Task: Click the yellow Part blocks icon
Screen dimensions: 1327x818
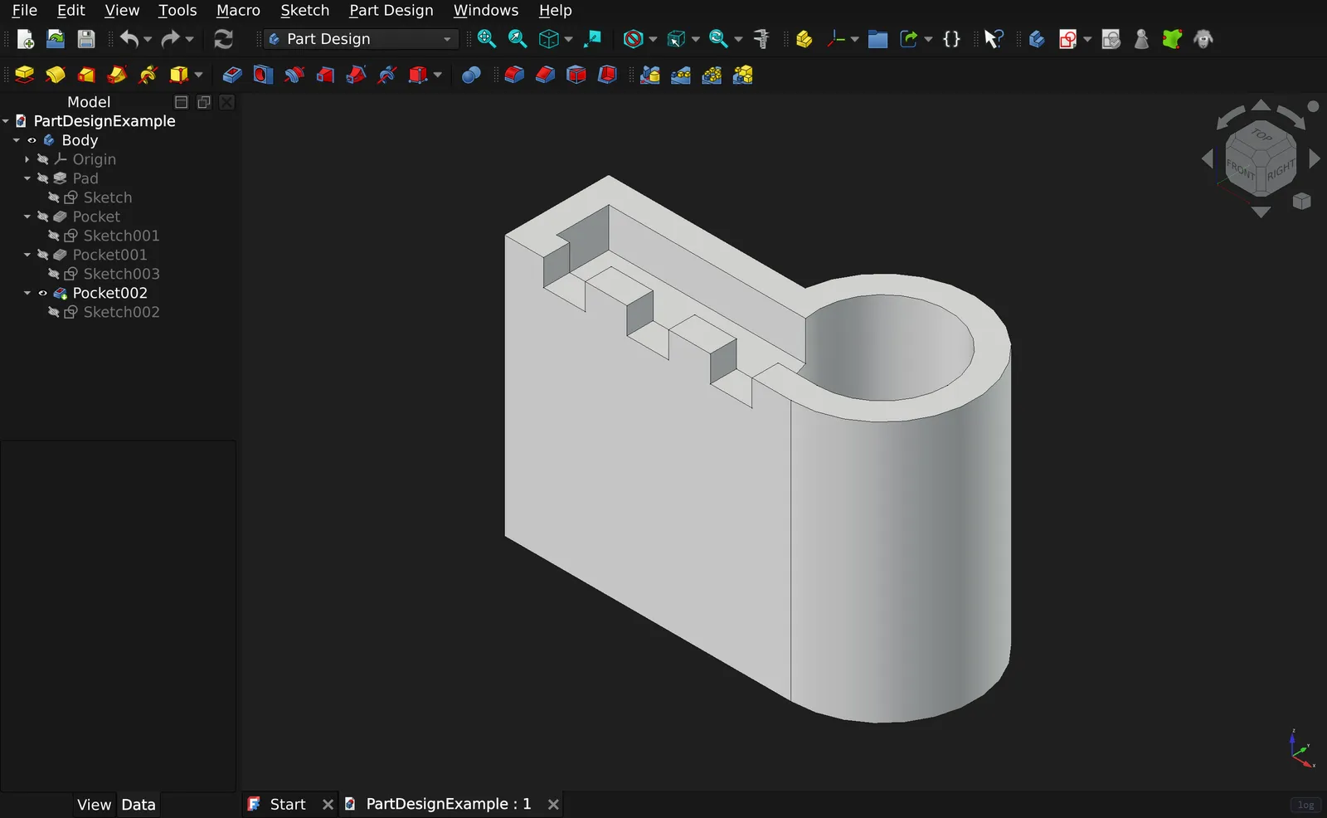Action: pos(804,39)
